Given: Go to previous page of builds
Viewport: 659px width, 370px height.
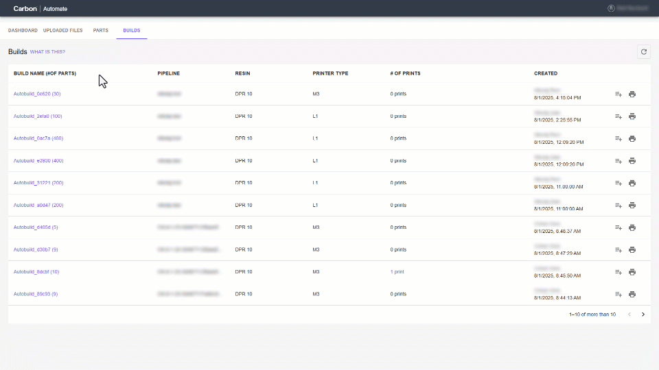Looking at the screenshot, I should pyautogui.click(x=629, y=314).
